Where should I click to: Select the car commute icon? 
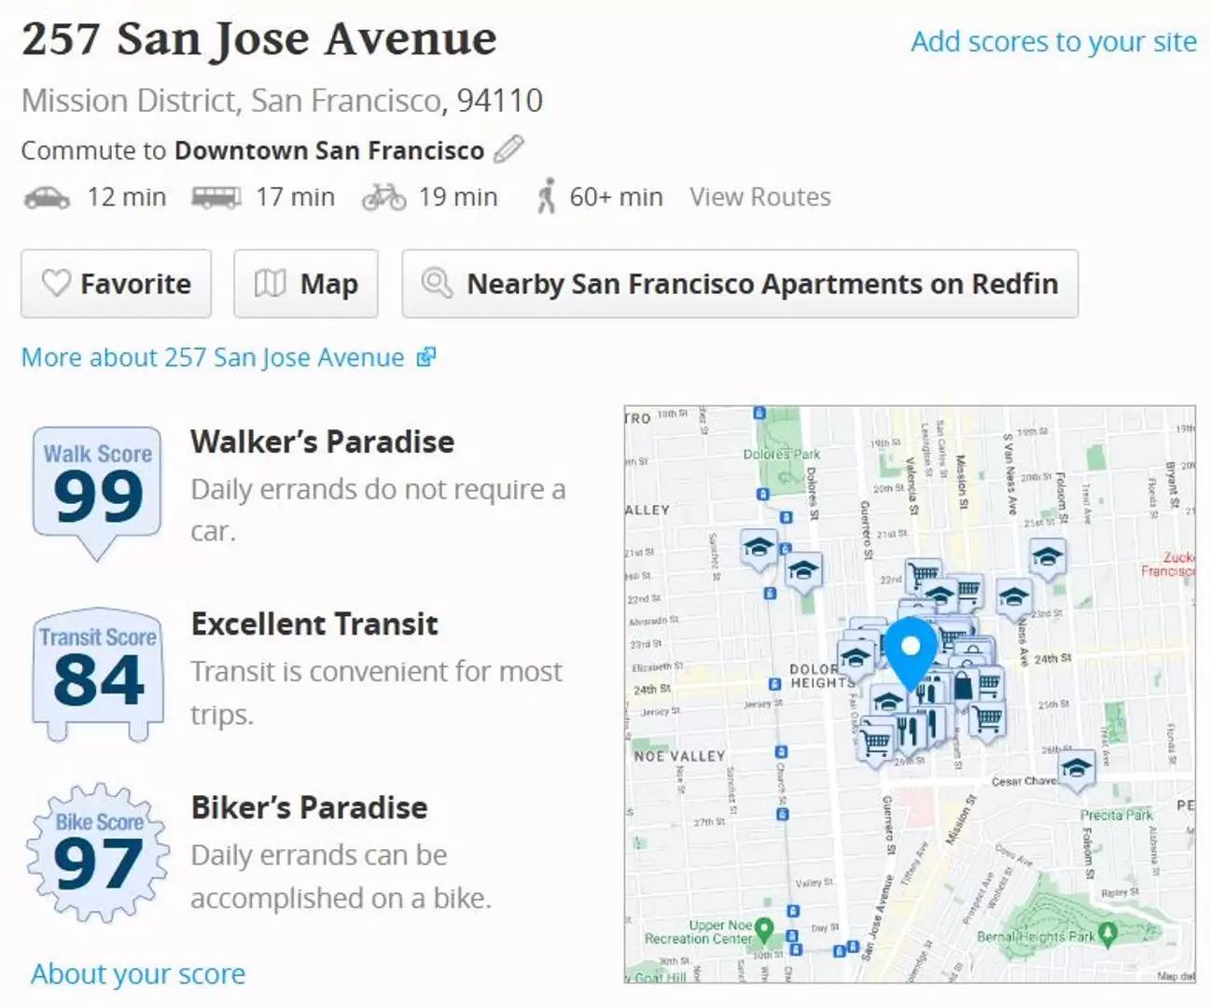[47, 198]
